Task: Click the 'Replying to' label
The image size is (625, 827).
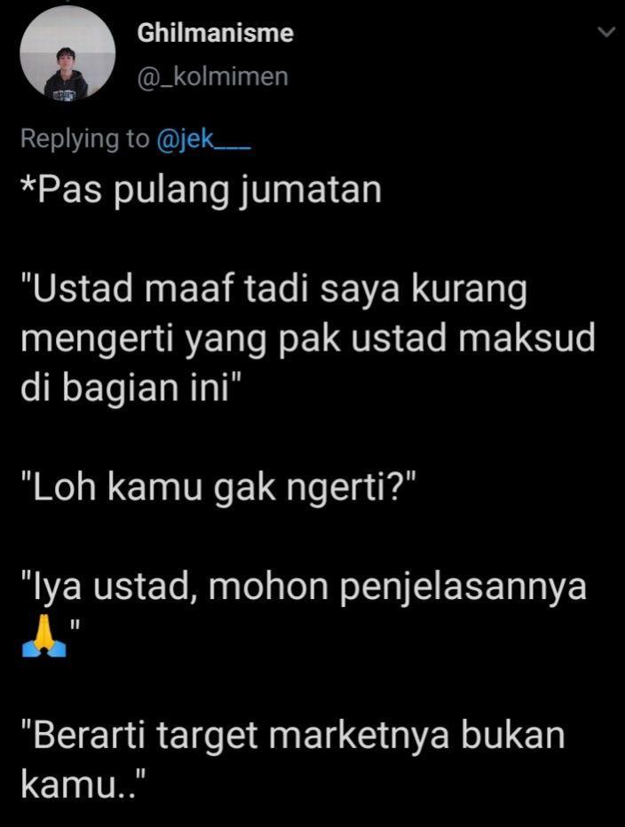Action: pyautogui.click(x=85, y=139)
